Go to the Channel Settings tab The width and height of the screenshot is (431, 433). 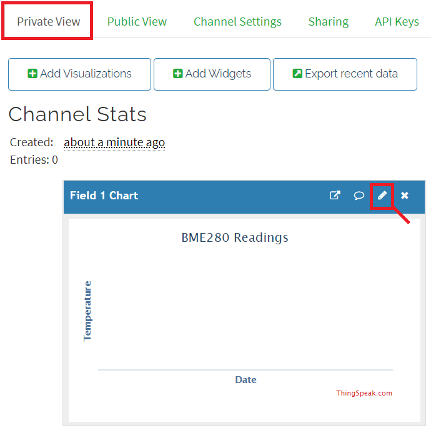(237, 21)
